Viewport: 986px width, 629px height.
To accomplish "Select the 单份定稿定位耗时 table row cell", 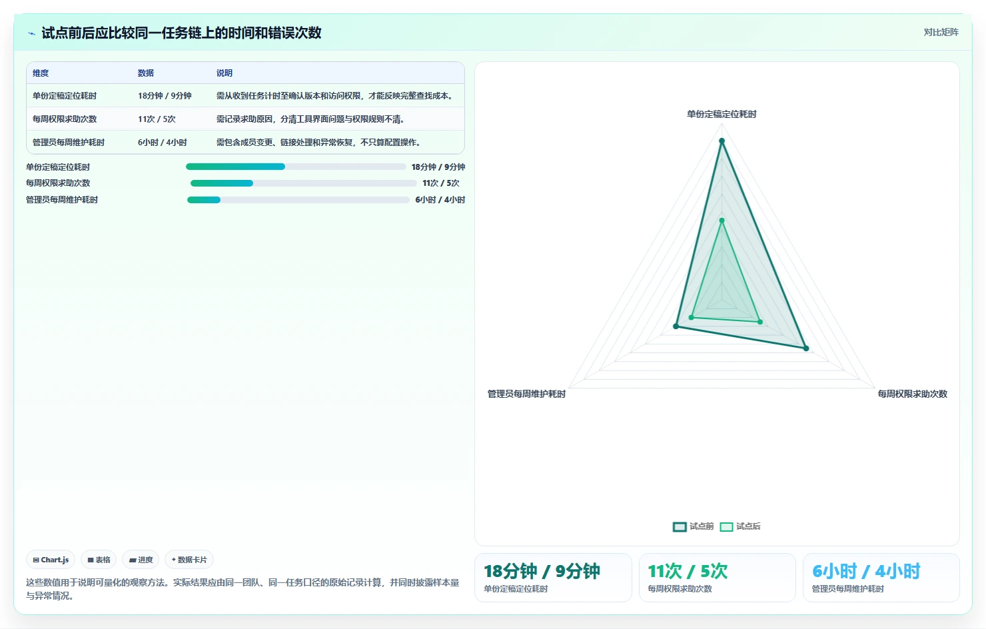I will [65, 96].
